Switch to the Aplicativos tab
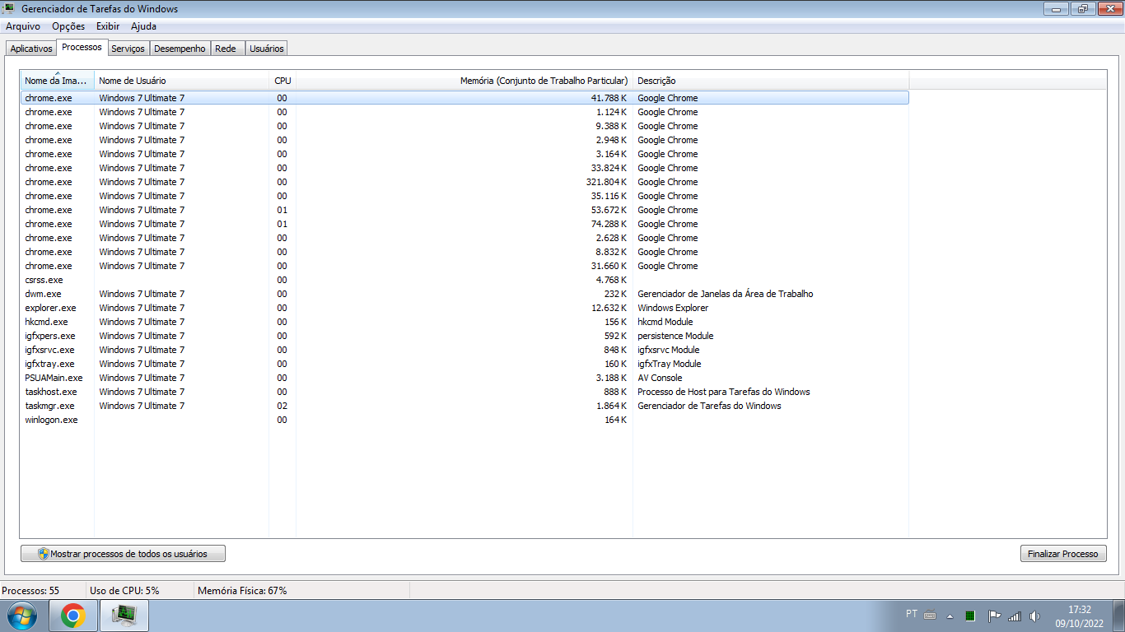Screen dimensions: 1125x632 (31, 49)
